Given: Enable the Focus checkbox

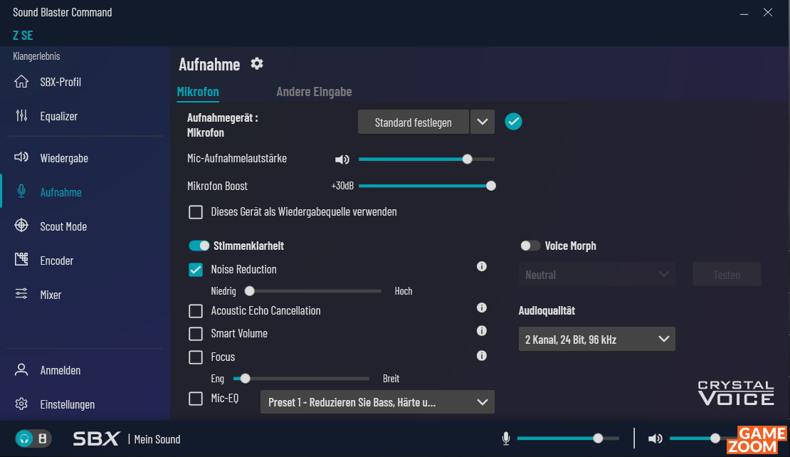Looking at the screenshot, I should click(196, 357).
